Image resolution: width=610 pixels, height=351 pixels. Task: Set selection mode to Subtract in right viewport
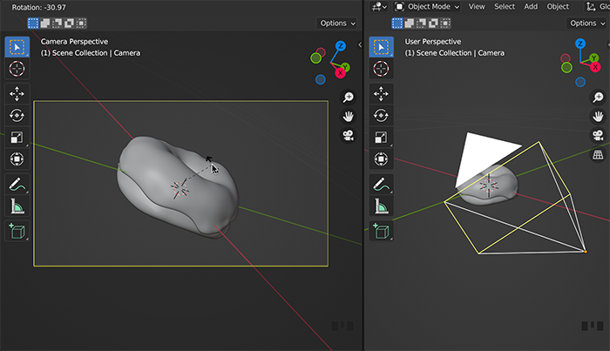pyautogui.click(x=421, y=24)
